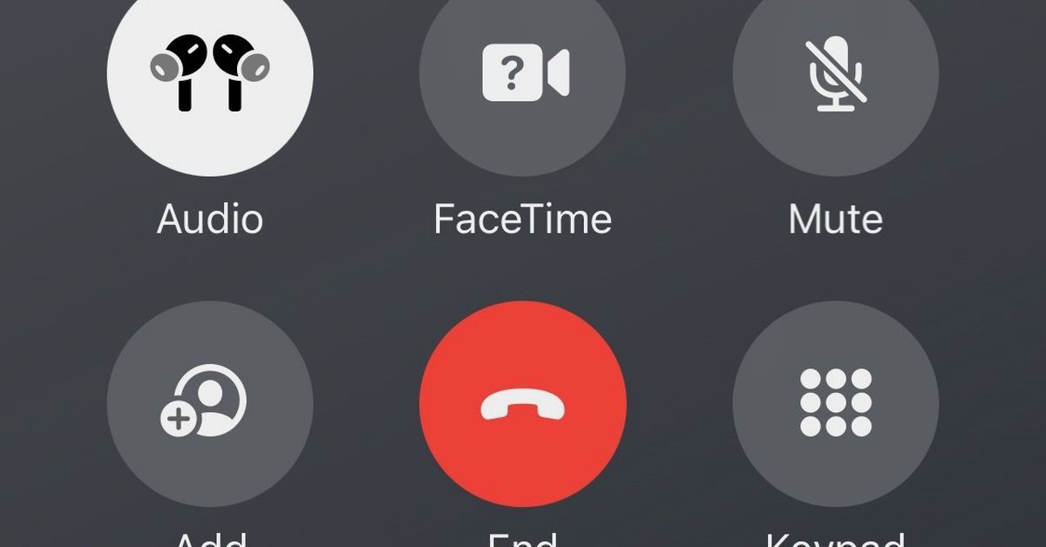Click the small plus badge on the contact icon

[x=179, y=420]
